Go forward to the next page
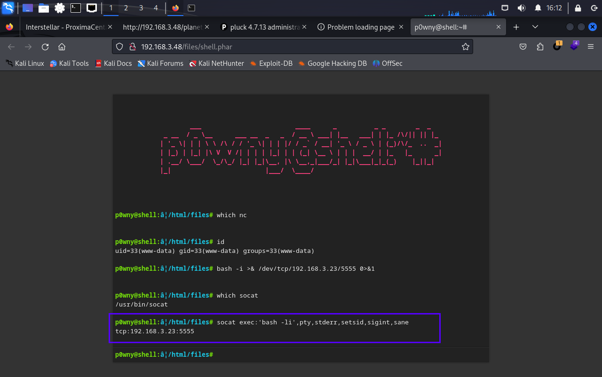The height and width of the screenshot is (377, 602). [28, 47]
